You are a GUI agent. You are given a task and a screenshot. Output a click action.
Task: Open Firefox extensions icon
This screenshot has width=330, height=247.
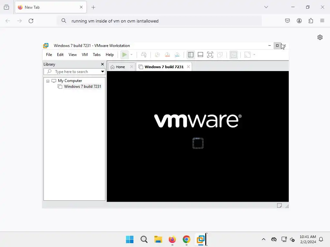311,21
